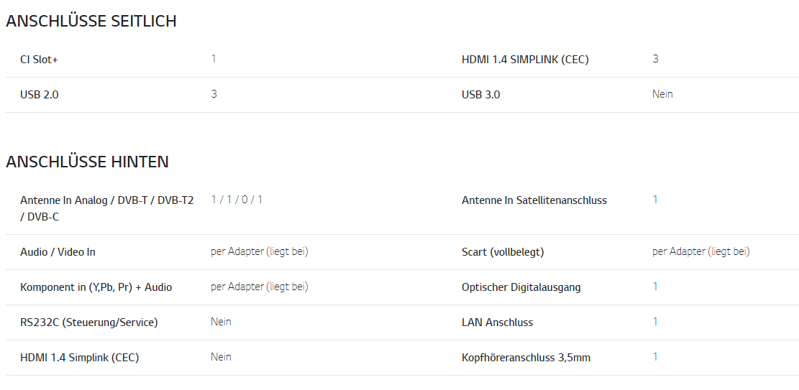Click the "Optischer Digitalausgang" label
This screenshot has height=390, width=799.
click(x=521, y=287)
